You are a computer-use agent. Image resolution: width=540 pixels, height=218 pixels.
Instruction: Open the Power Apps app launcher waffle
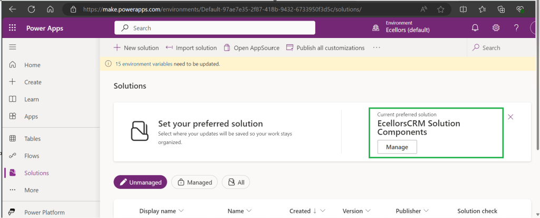13,28
